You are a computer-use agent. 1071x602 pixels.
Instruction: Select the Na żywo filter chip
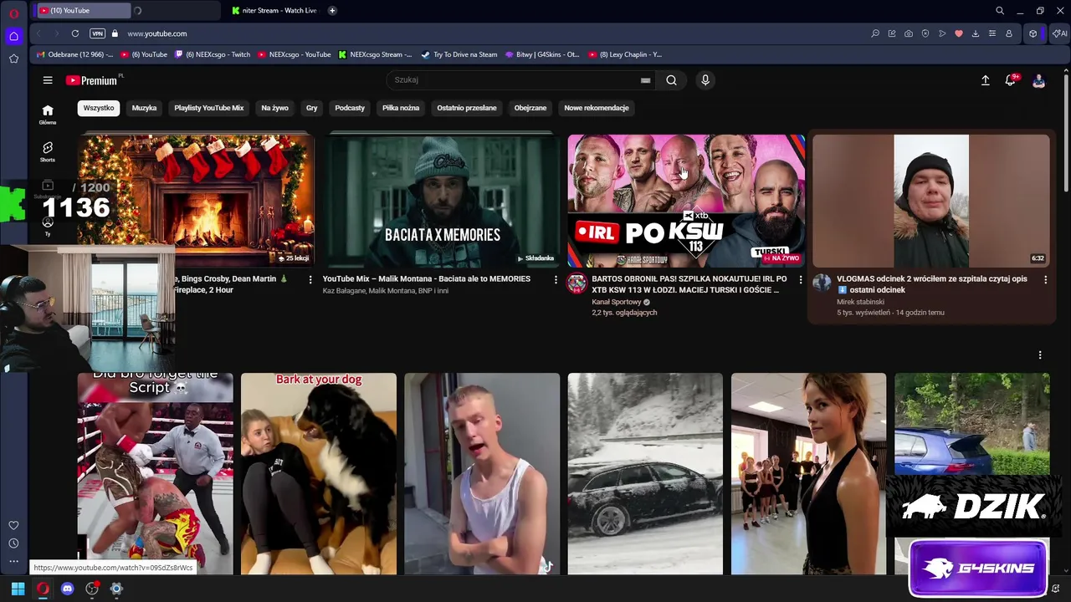[x=274, y=108]
